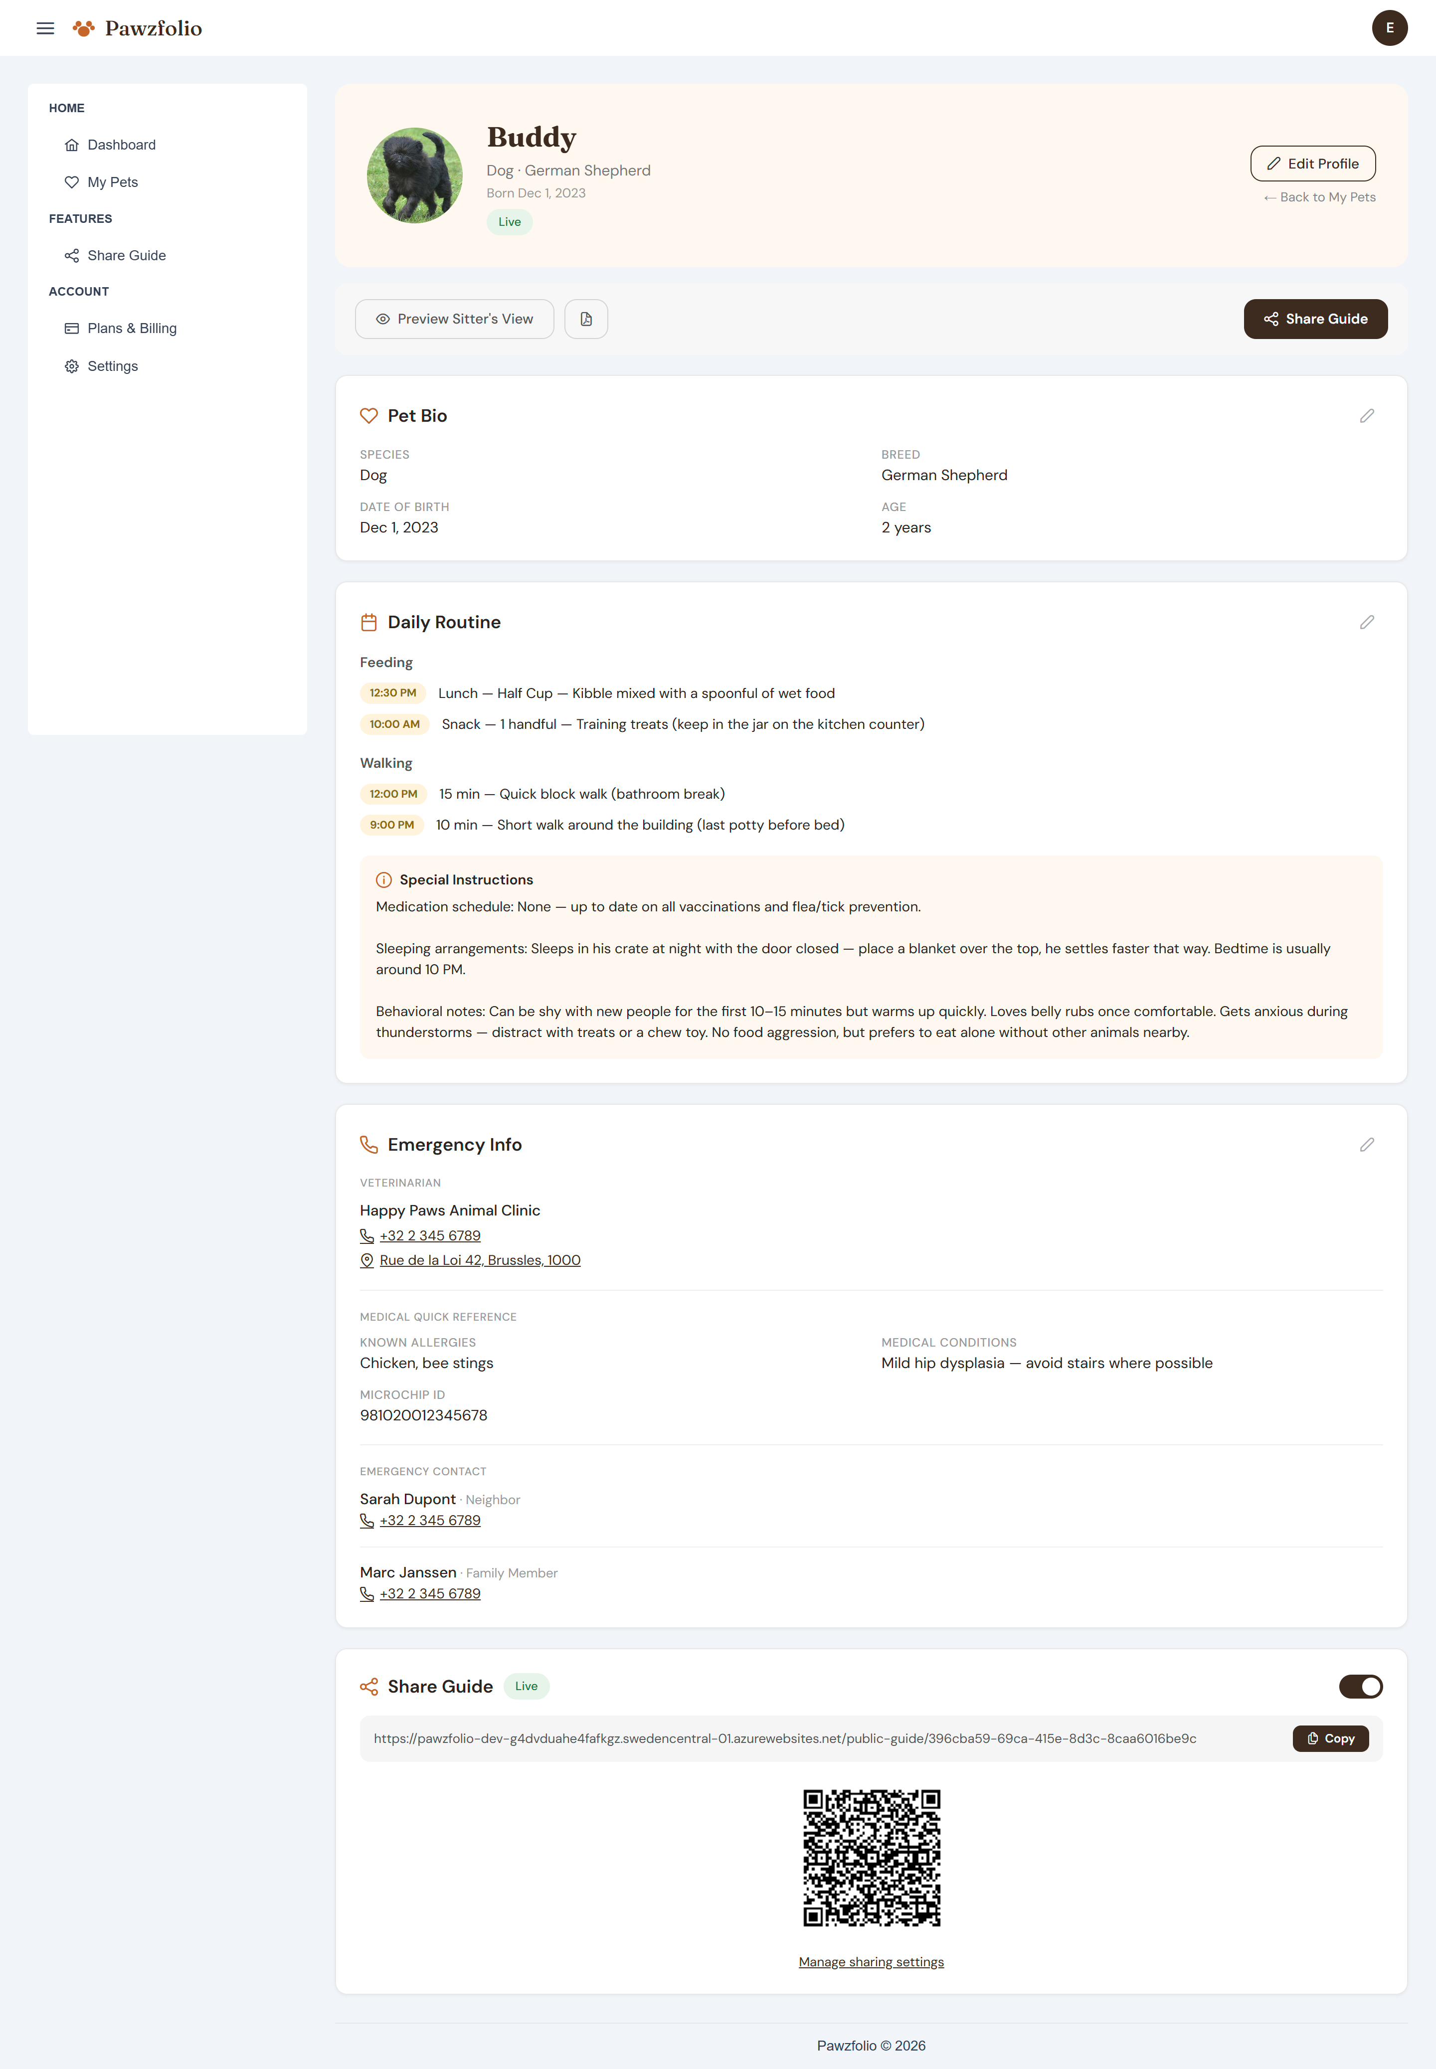1436x2069 pixels.
Task: Open the hamburger navigation menu
Action: pyautogui.click(x=45, y=28)
